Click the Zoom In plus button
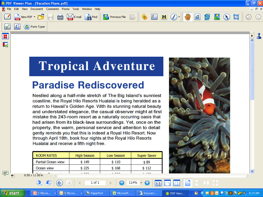 click(x=147, y=183)
